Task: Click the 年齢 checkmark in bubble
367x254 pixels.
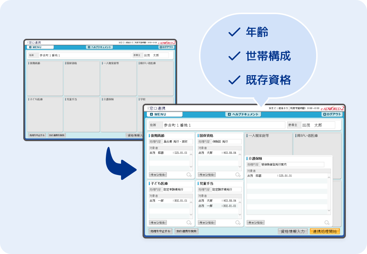Action: point(234,32)
